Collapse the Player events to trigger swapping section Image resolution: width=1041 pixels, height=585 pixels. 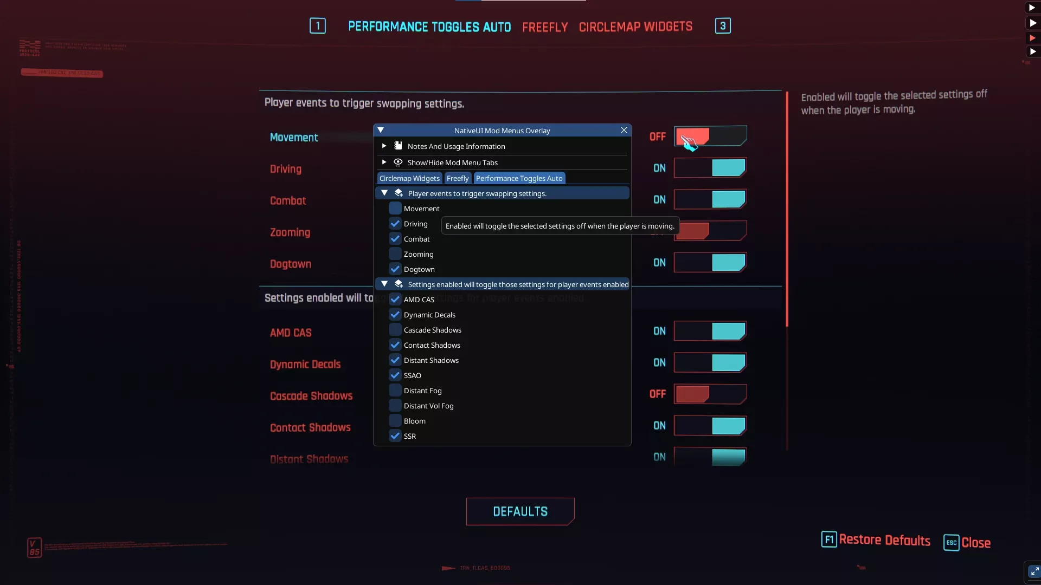click(385, 193)
